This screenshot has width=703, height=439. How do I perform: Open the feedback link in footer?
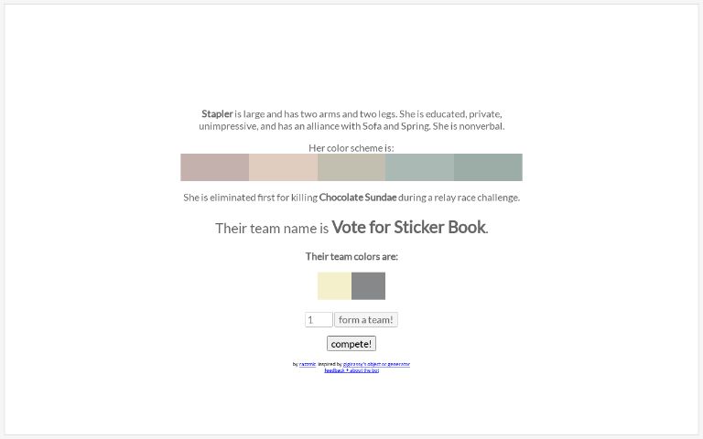click(x=333, y=370)
